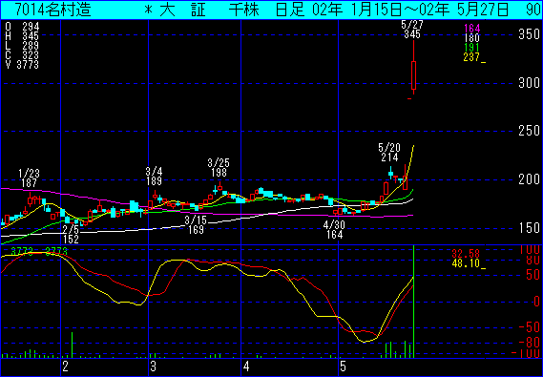Screen dimensions: 543x377
Task: Click the 350 price axis label
Action: (529, 34)
